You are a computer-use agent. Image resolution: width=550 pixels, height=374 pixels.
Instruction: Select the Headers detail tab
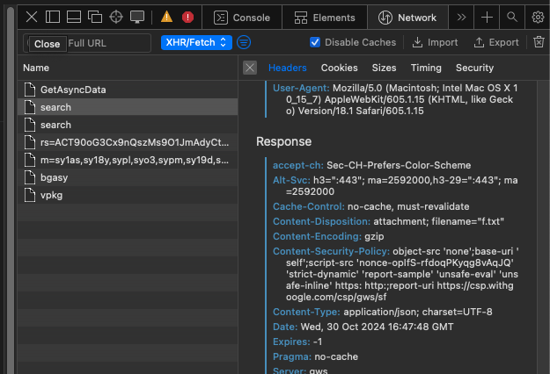pos(287,68)
